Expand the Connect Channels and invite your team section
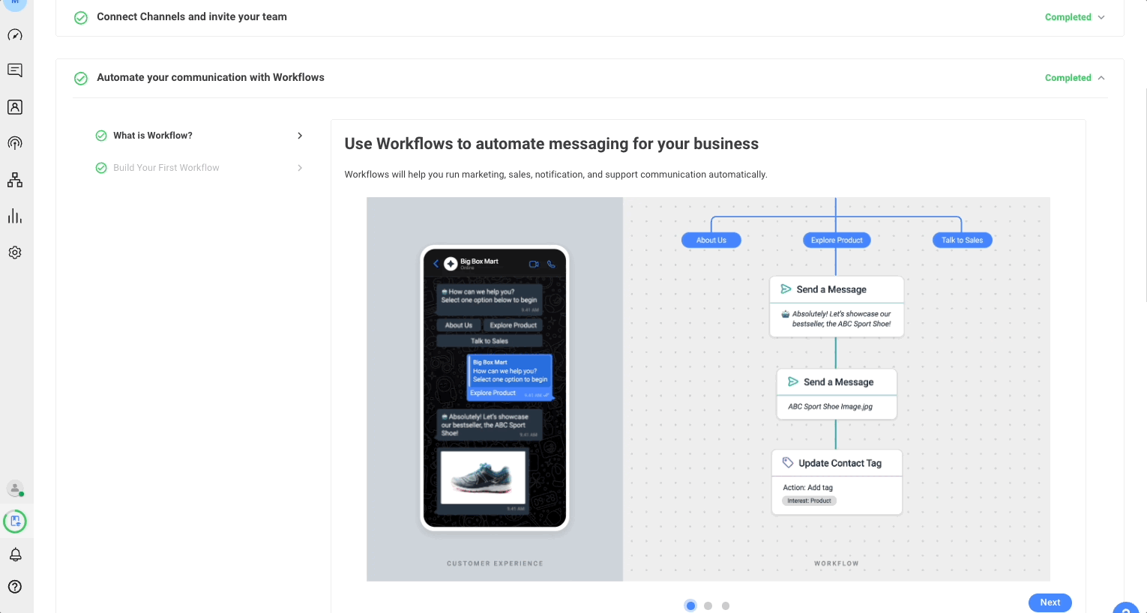1147x613 pixels. (1101, 16)
